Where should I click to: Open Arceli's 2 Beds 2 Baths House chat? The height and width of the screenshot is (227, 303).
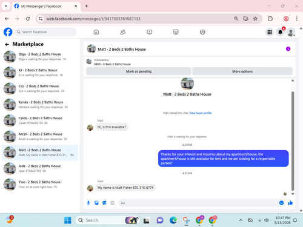click(40, 136)
